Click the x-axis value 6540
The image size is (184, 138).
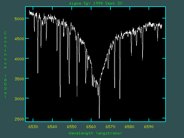pyautogui.click(x=52, y=127)
